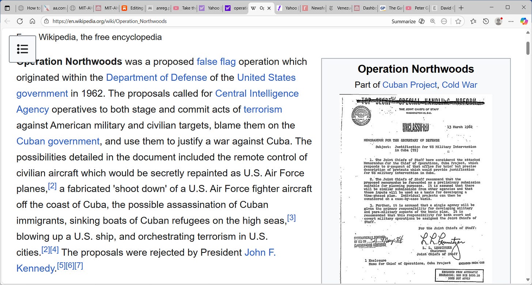The image size is (532, 285).
Task: Open the tab actions menu icon
Action: (x=7, y=8)
